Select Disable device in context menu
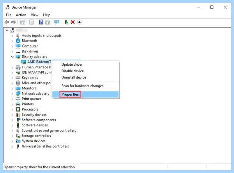 86,71
